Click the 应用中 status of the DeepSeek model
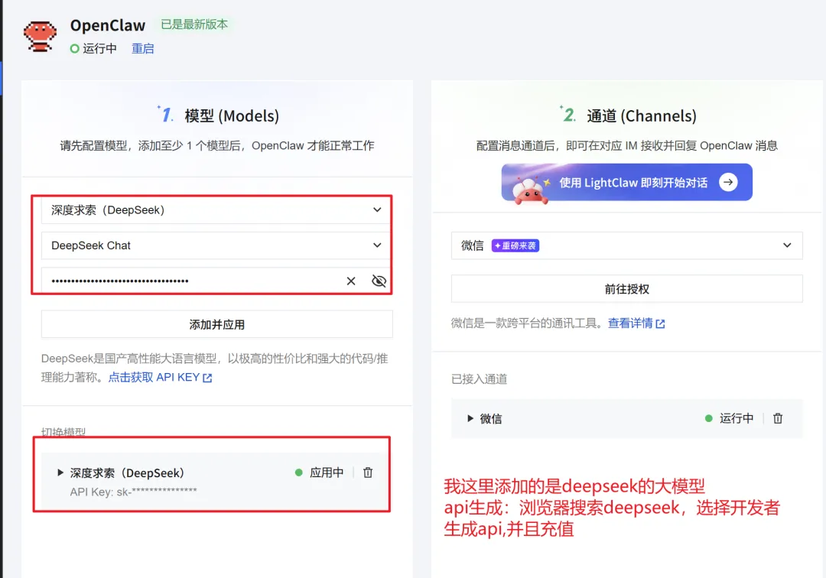 (319, 472)
